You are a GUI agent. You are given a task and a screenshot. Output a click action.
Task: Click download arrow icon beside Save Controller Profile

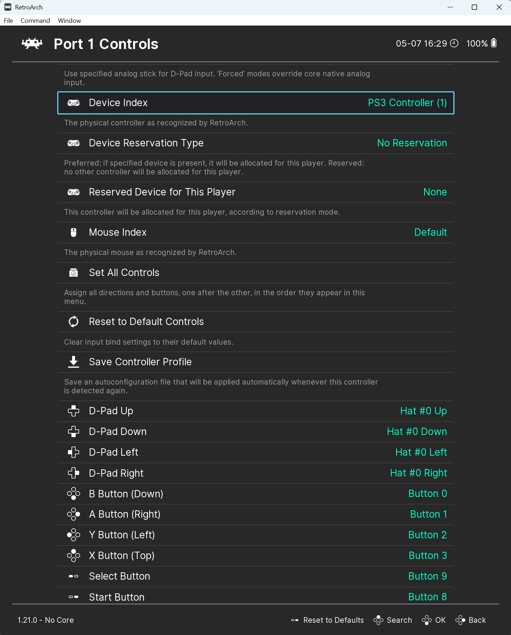74,362
